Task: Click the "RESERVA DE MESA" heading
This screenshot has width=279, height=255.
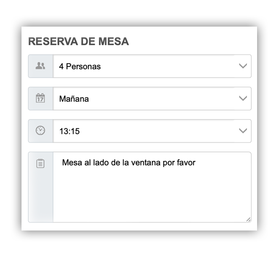Action: pos(78,41)
